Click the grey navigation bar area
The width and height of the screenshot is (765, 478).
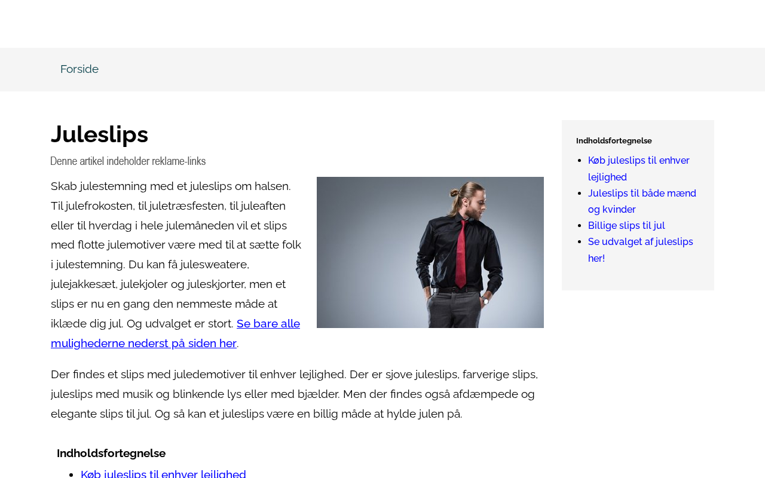pyautogui.click(x=418, y=69)
